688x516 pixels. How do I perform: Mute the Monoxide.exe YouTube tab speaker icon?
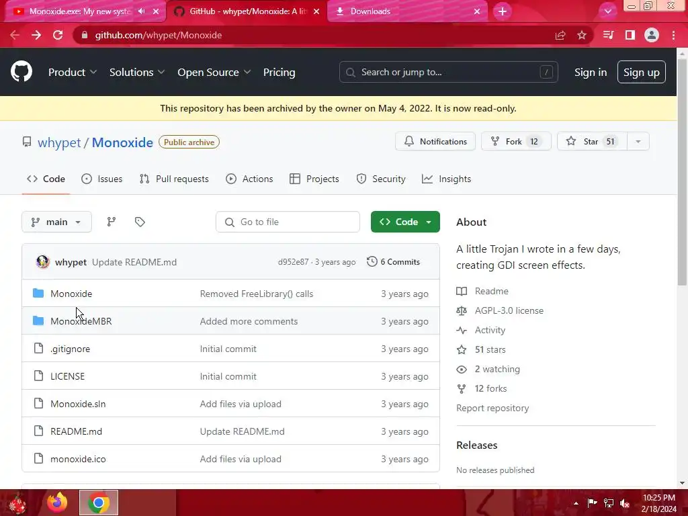tap(141, 11)
